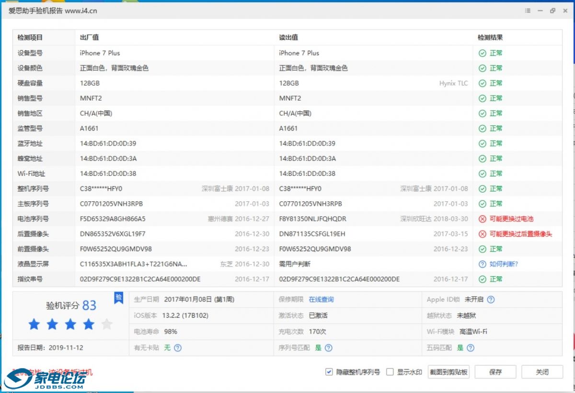Click read battery serial F8Y81350NLJFQHQDR
This screenshot has width=575, height=393.
coord(313,219)
